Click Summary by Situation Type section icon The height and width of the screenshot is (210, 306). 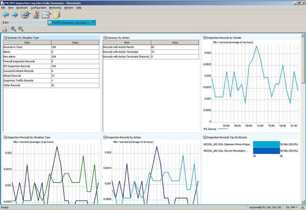(x=5, y=37)
